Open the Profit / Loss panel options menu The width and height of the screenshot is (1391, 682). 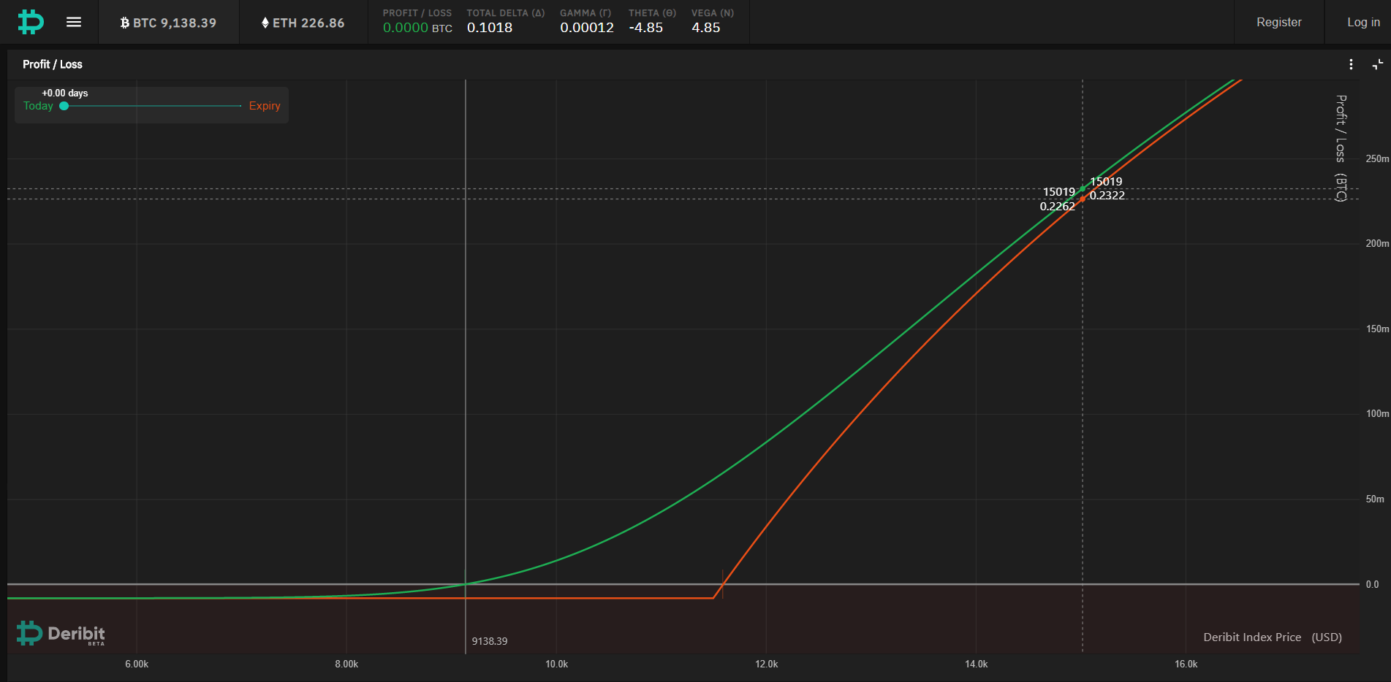(x=1351, y=64)
